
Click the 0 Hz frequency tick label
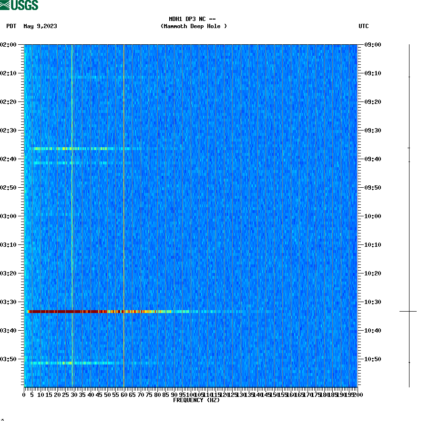coord(23,395)
